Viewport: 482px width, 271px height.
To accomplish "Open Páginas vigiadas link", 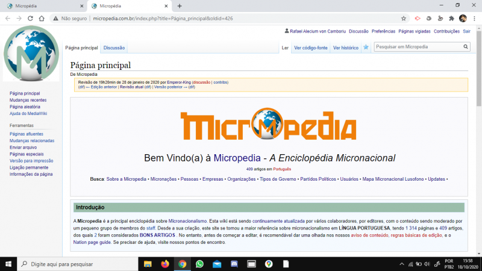I will pos(415,31).
